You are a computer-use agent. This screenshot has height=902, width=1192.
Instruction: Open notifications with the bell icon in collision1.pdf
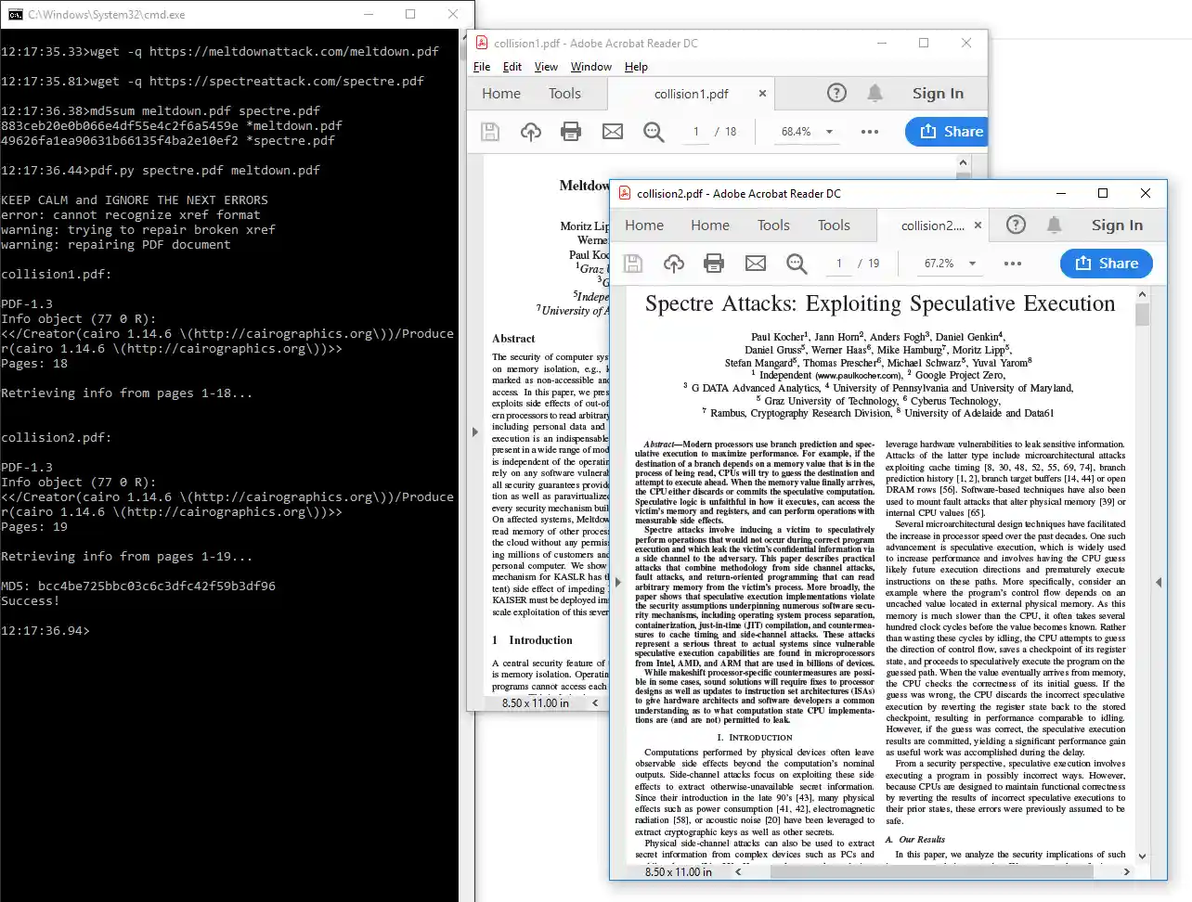[x=874, y=93]
